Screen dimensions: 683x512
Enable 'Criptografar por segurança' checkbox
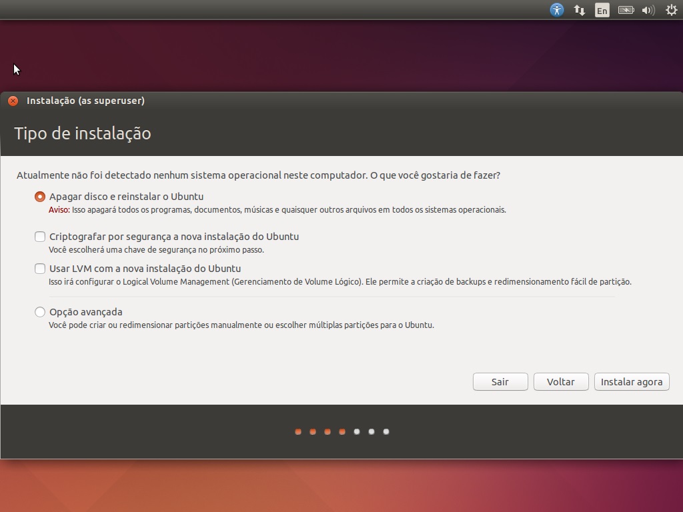point(40,237)
